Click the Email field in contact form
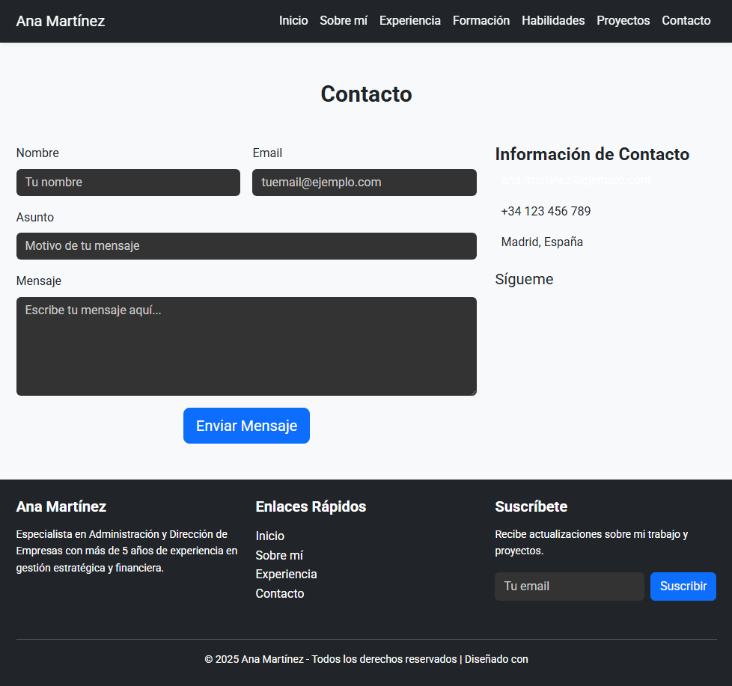732x686 pixels. (x=365, y=183)
